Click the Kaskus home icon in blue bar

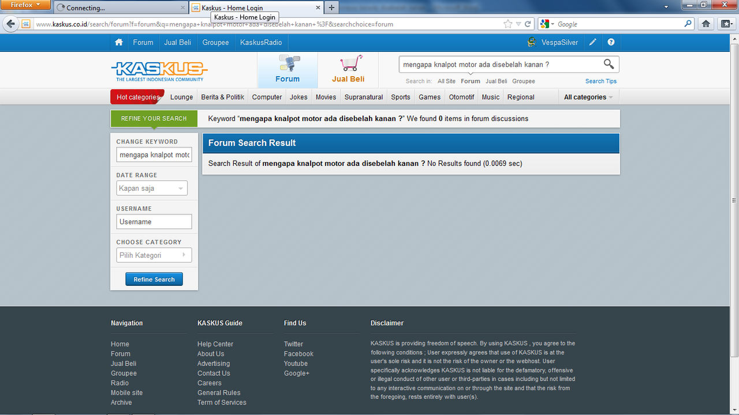119,43
